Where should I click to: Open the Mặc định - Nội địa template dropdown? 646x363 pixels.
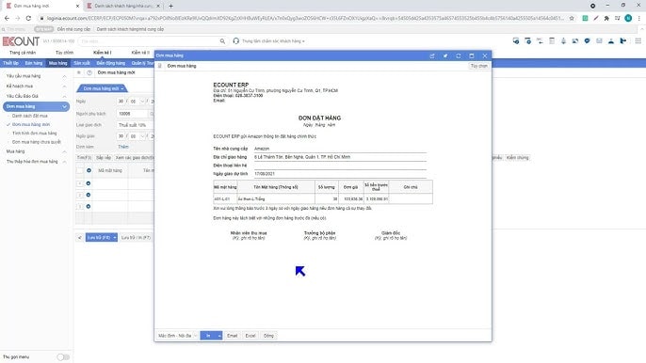[x=177, y=336]
